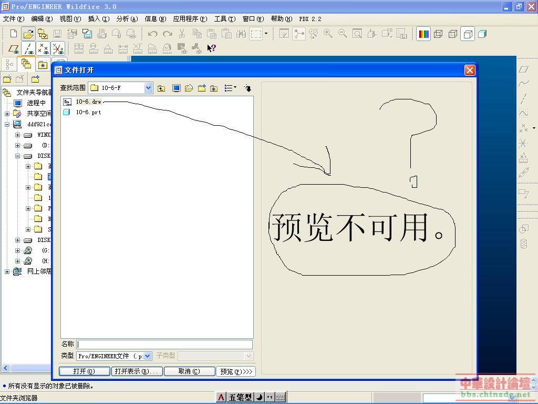Go up one folder level in dialog
Screen dimensions: 538x404
161,88
